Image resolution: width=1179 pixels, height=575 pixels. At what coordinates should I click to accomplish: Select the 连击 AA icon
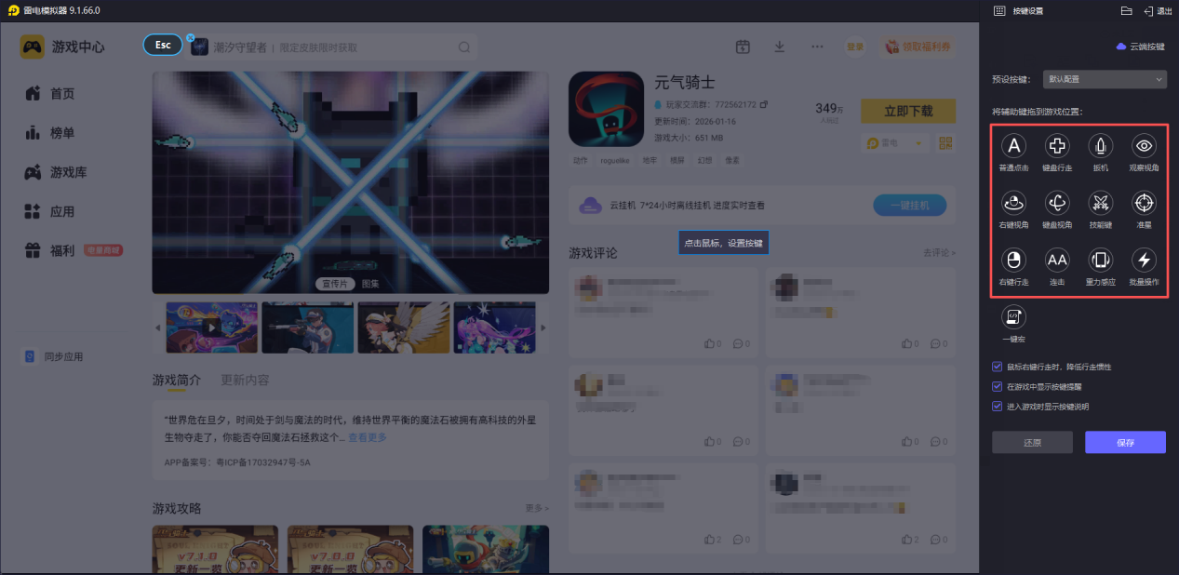(x=1057, y=259)
